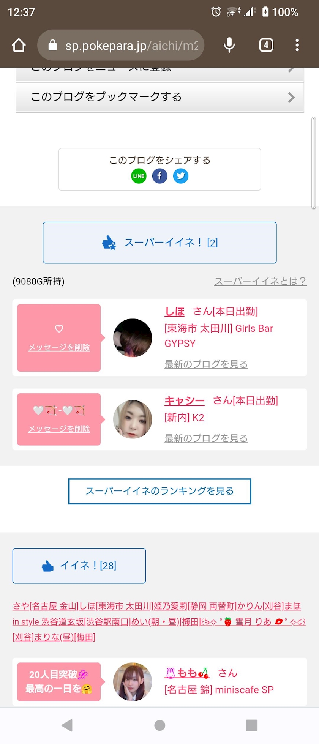
Task: Open browser three-dot overflow menu
Action: 297,45
